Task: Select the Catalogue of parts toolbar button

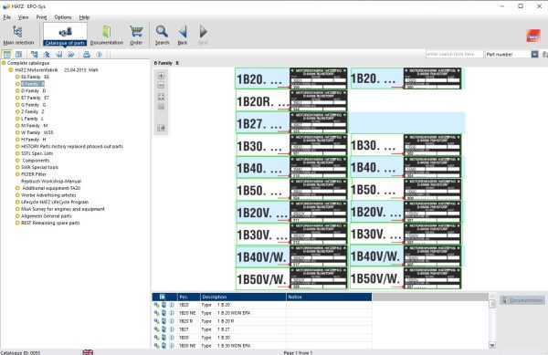Action: tap(65, 35)
